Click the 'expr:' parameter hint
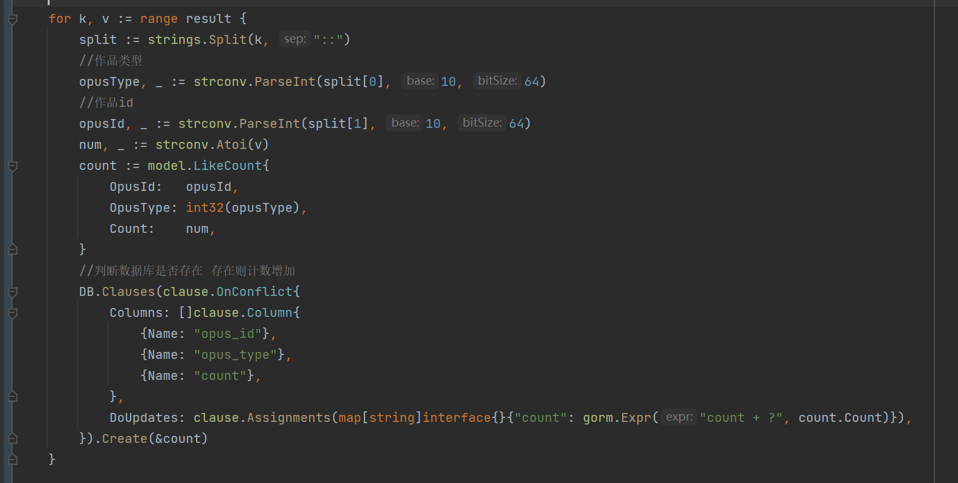Screen dimensions: 958x483 (679, 417)
